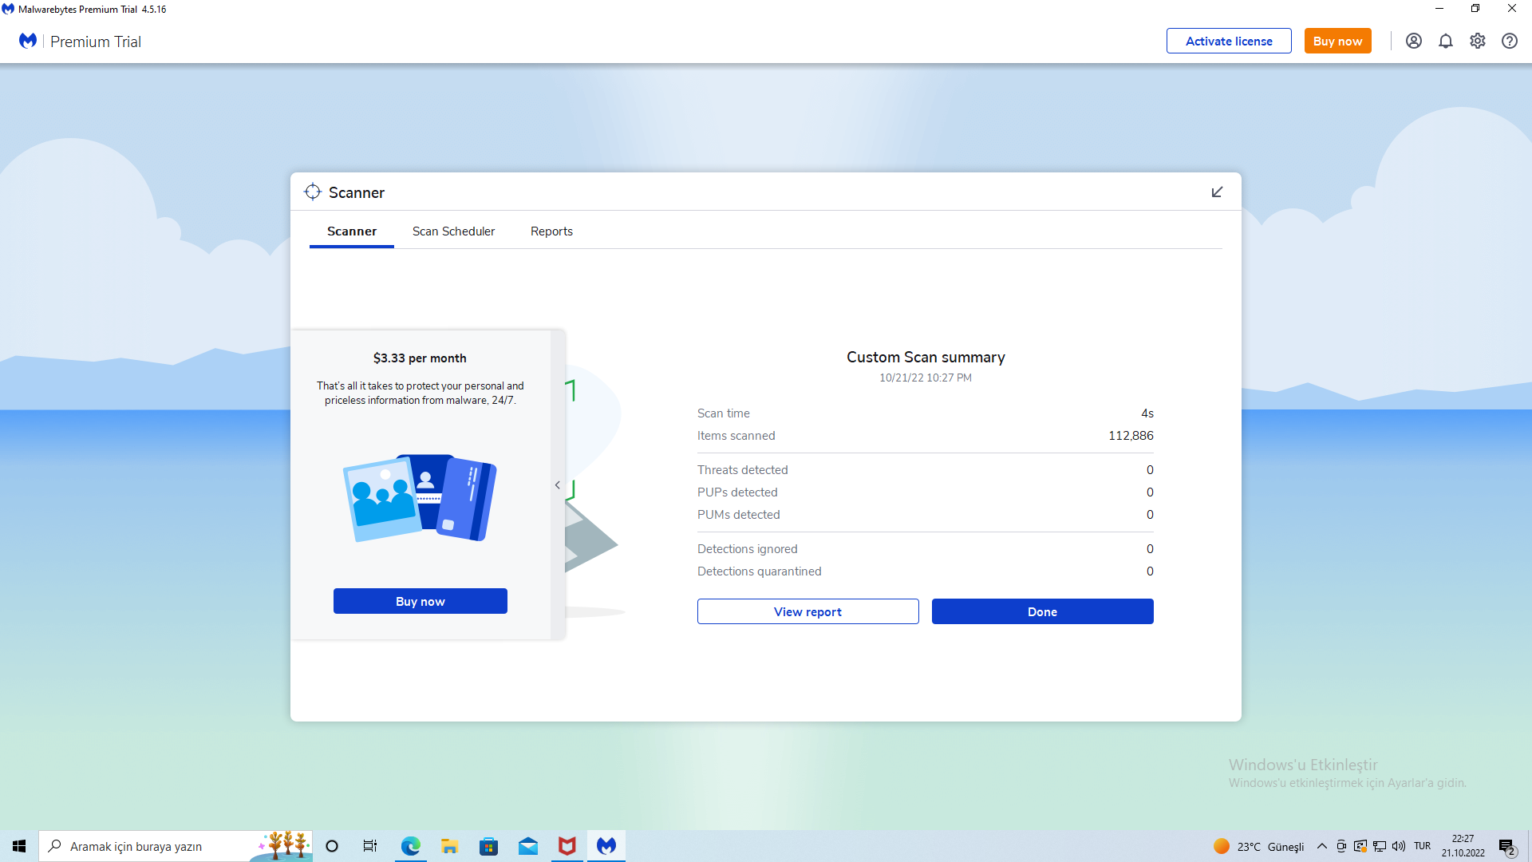
Task: Collapse the Scanner panel with arrow icon
Action: [1217, 192]
